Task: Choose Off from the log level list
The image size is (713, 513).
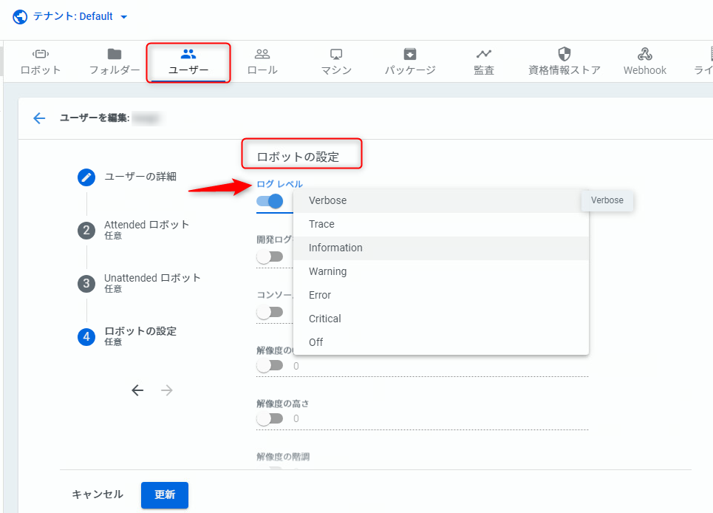Action: [x=441, y=342]
